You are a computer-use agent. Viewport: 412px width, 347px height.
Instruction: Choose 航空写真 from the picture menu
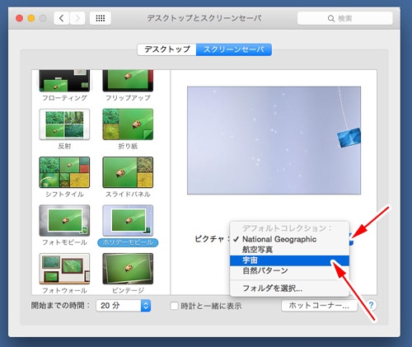290,250
